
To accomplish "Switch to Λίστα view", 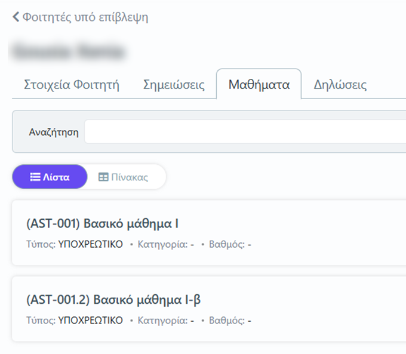I will [x=50, y=177].
